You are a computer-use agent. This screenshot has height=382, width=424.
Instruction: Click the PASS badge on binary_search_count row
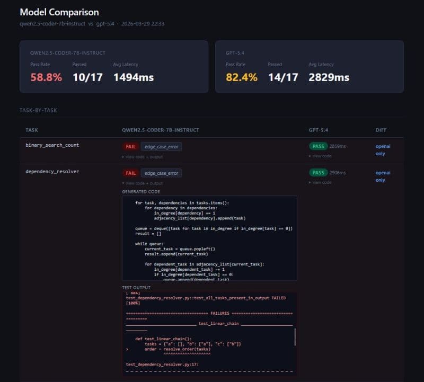point(317,146)
